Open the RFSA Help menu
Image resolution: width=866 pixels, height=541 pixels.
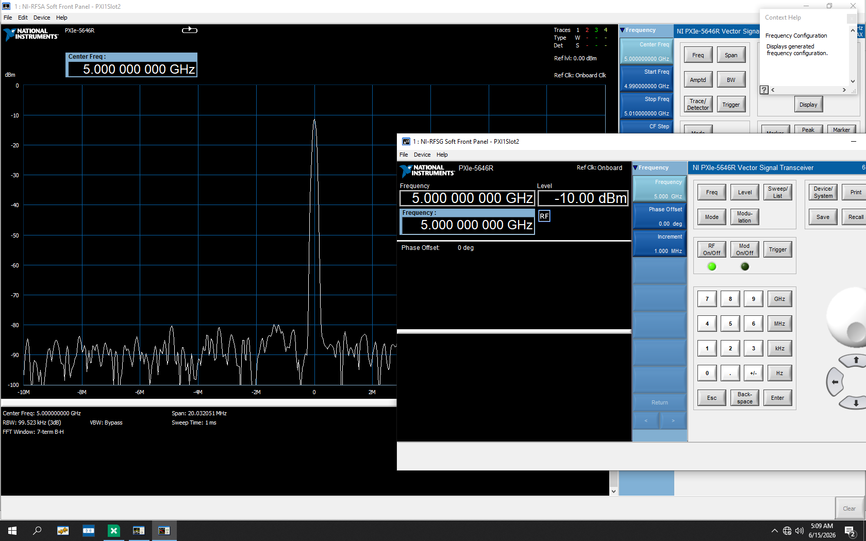(62, 18)
